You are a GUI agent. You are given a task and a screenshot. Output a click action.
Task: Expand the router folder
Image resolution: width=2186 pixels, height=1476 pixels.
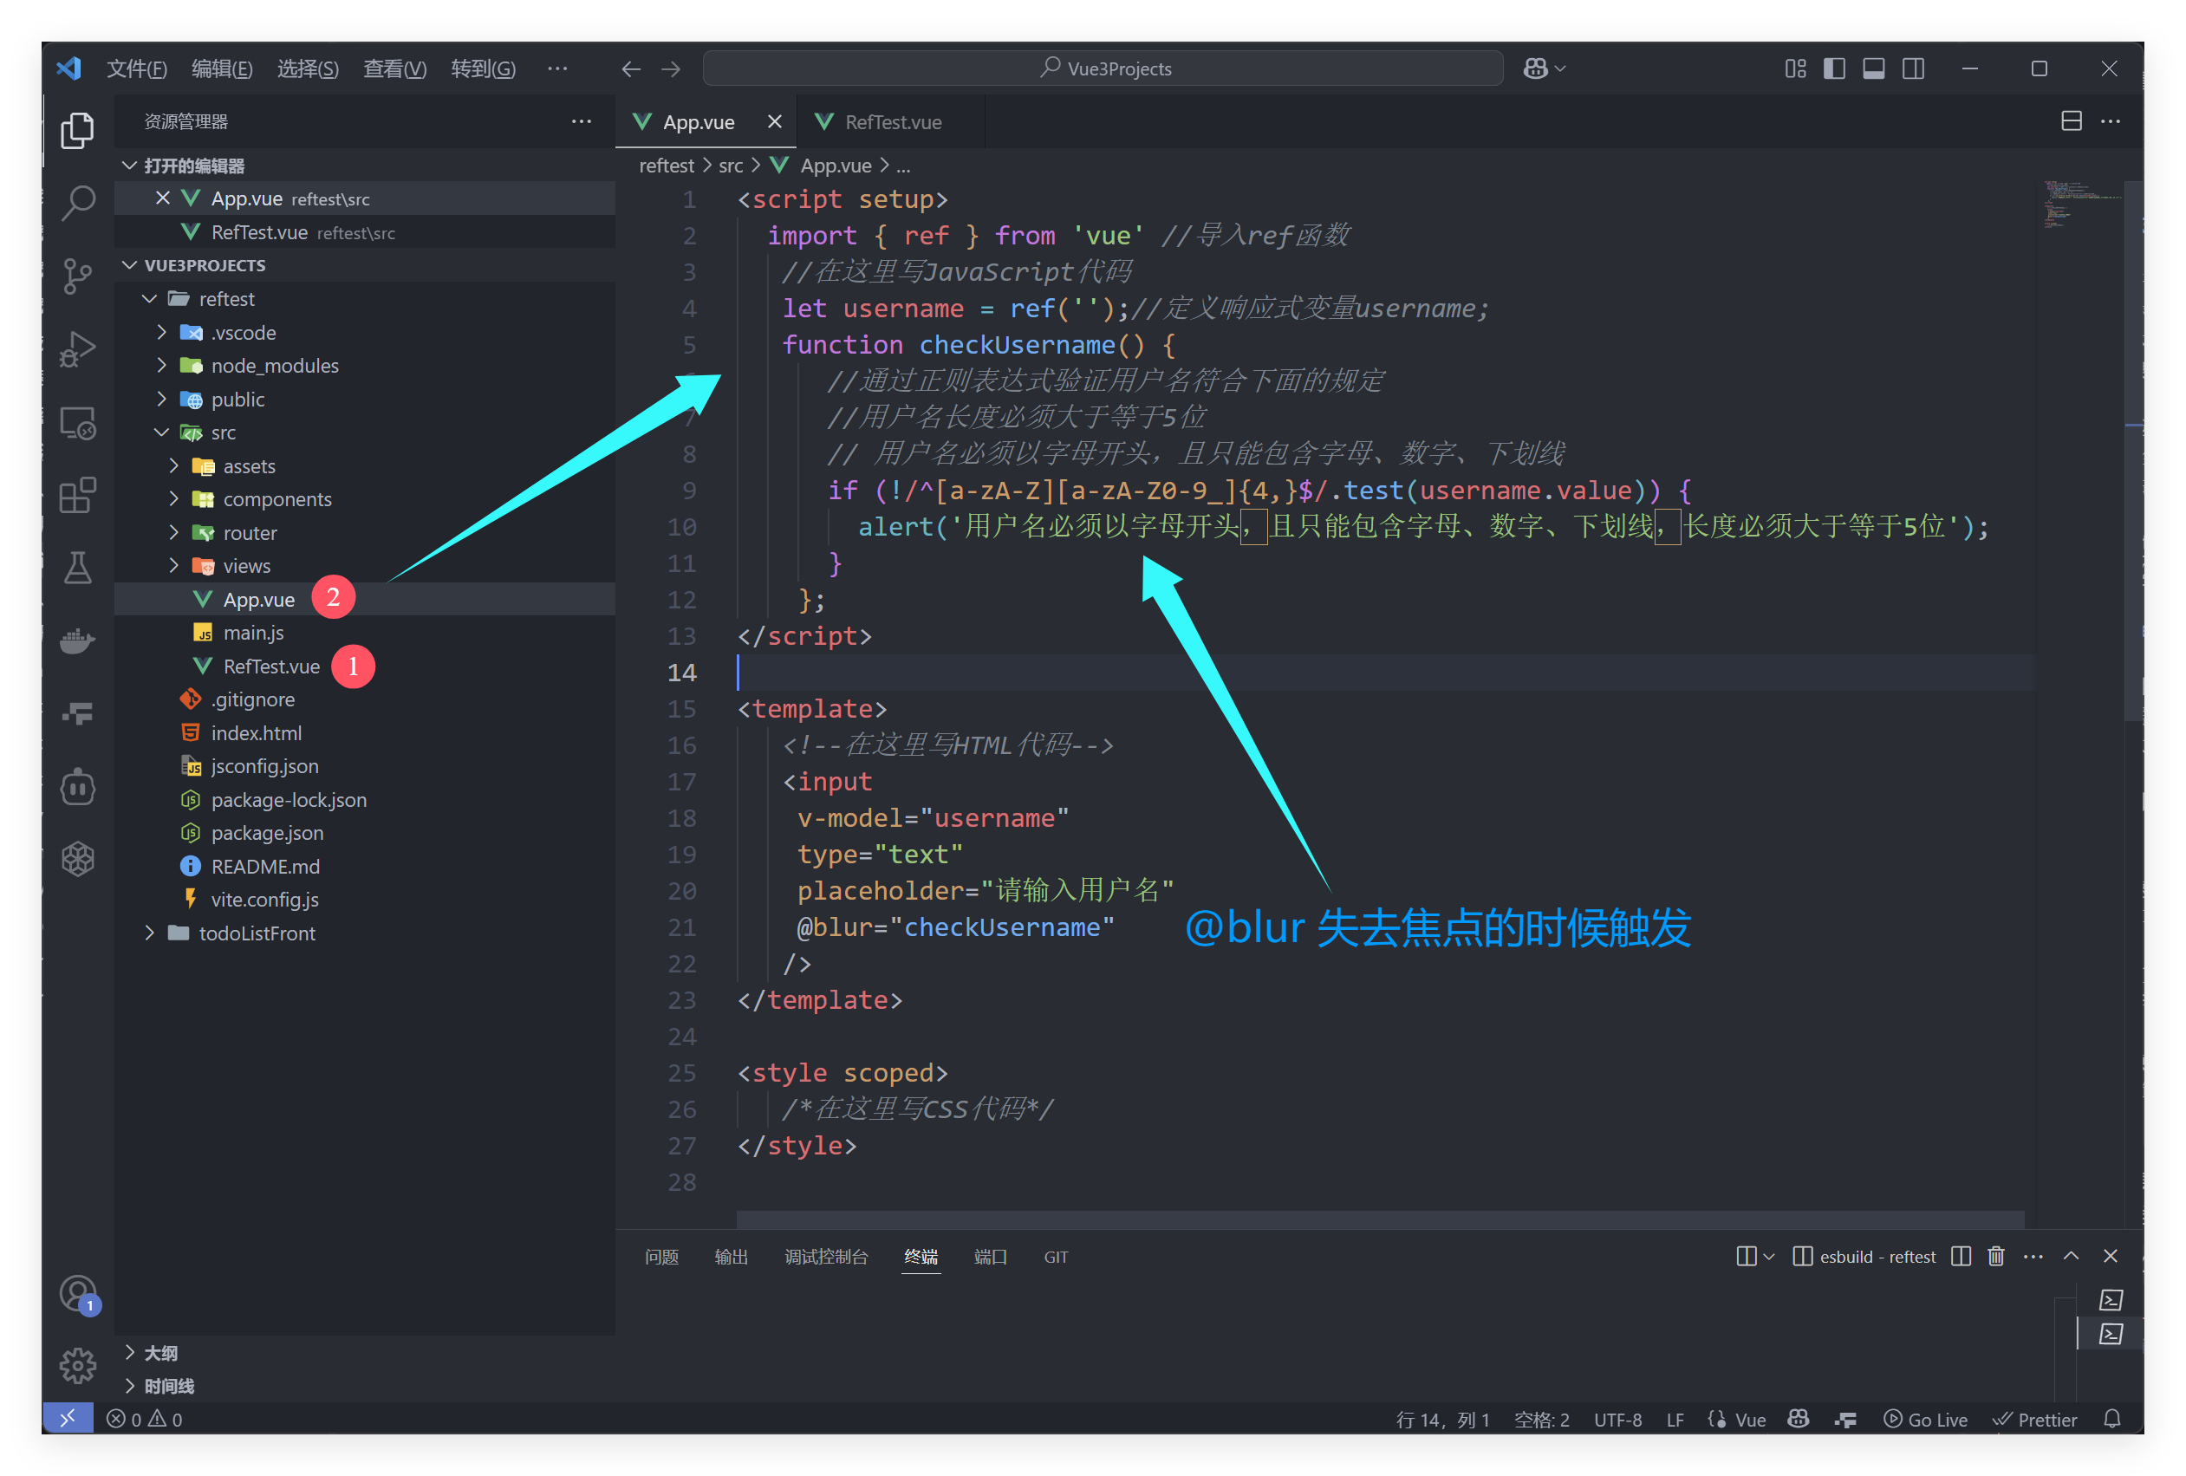[365, 533]
